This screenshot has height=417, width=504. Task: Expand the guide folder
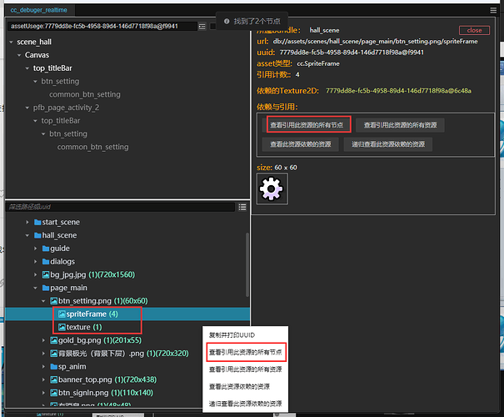point(35,249)
